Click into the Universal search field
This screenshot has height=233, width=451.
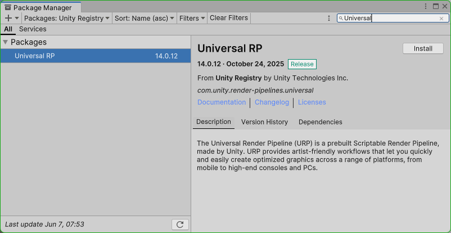393,18
